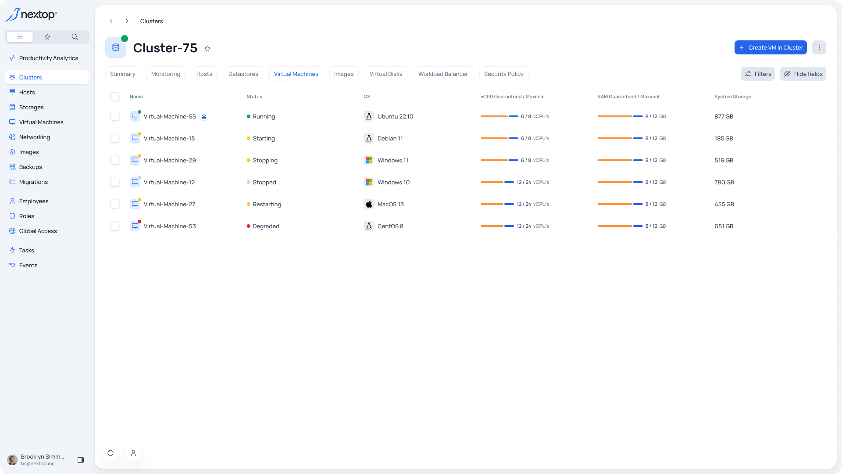
Task: Click the monitor icon of Virtual-Machine-27
Action: pos(135,204)
